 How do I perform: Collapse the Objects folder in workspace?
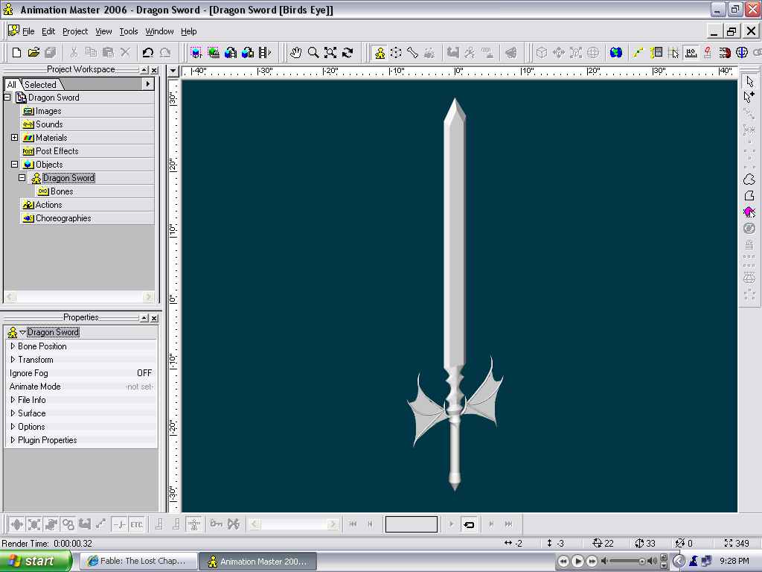tap(14, 165)
